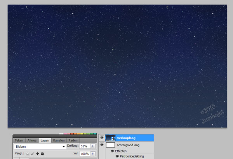Image resolution: width=233 pixels, height=159 pixels.
Task: Open the Dekking slider arrow
Action: (x=93, y=146)
